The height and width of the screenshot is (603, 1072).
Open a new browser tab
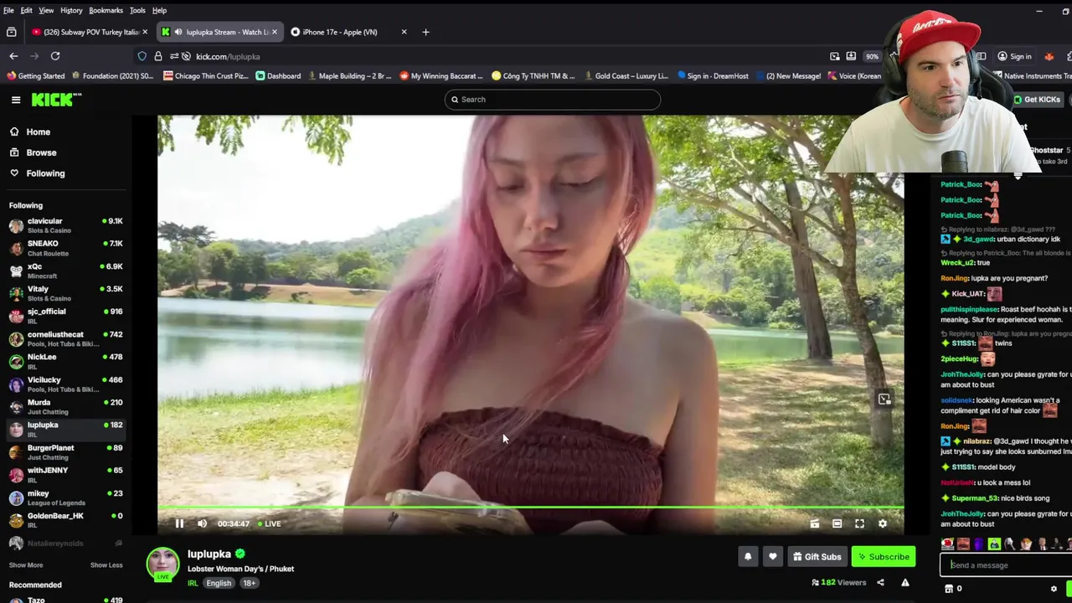[425, 32]
